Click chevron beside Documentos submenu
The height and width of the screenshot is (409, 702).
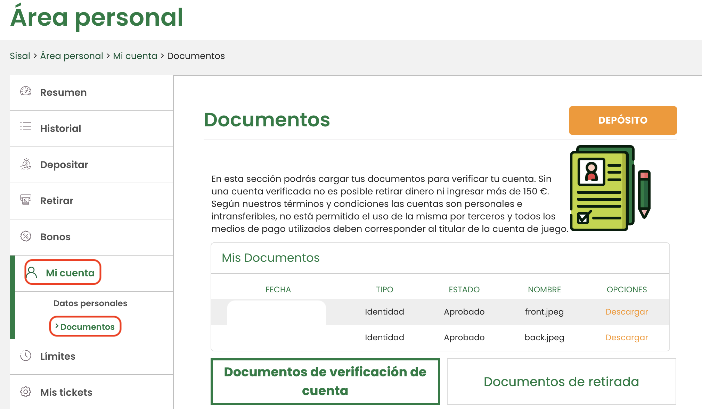[57, 326]
